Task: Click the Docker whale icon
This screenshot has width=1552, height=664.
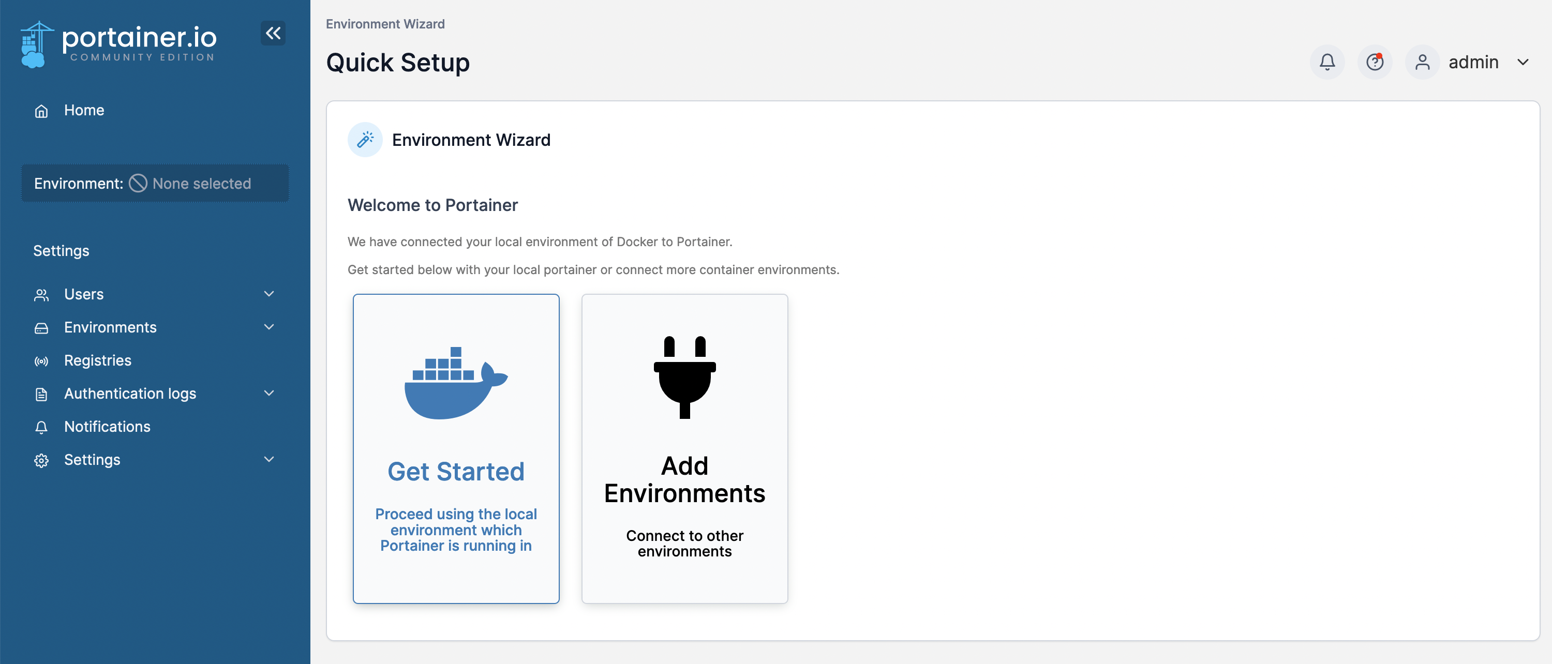Action: [456, 383]
